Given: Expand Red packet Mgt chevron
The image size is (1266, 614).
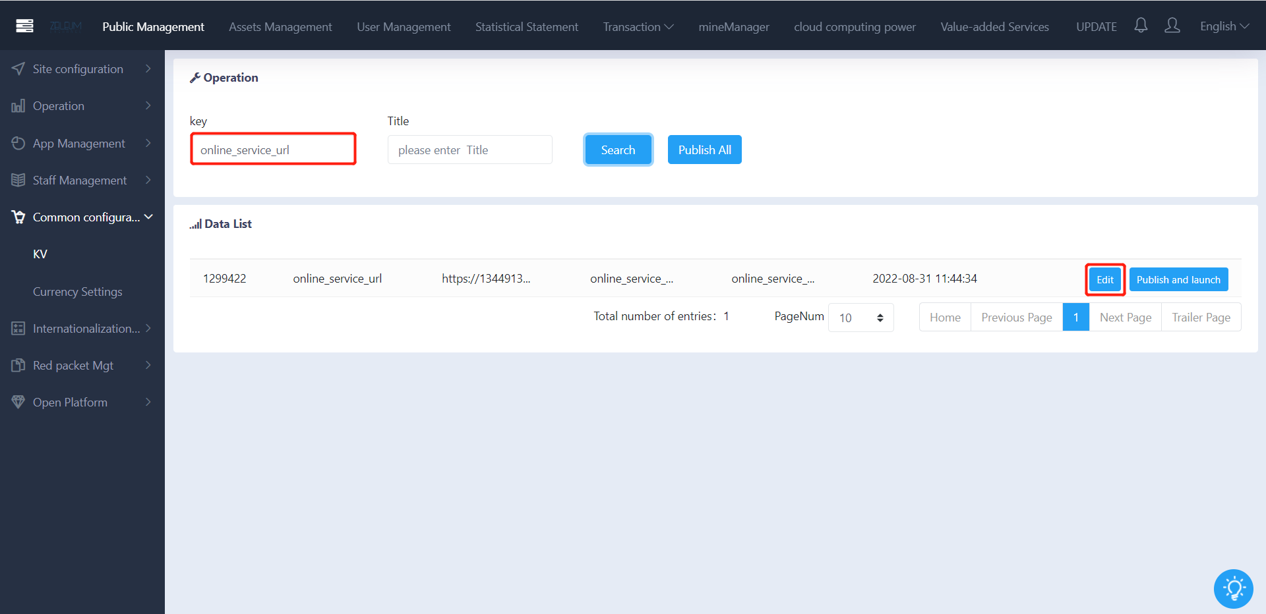Looking at the screenshot, I should 148,365.
